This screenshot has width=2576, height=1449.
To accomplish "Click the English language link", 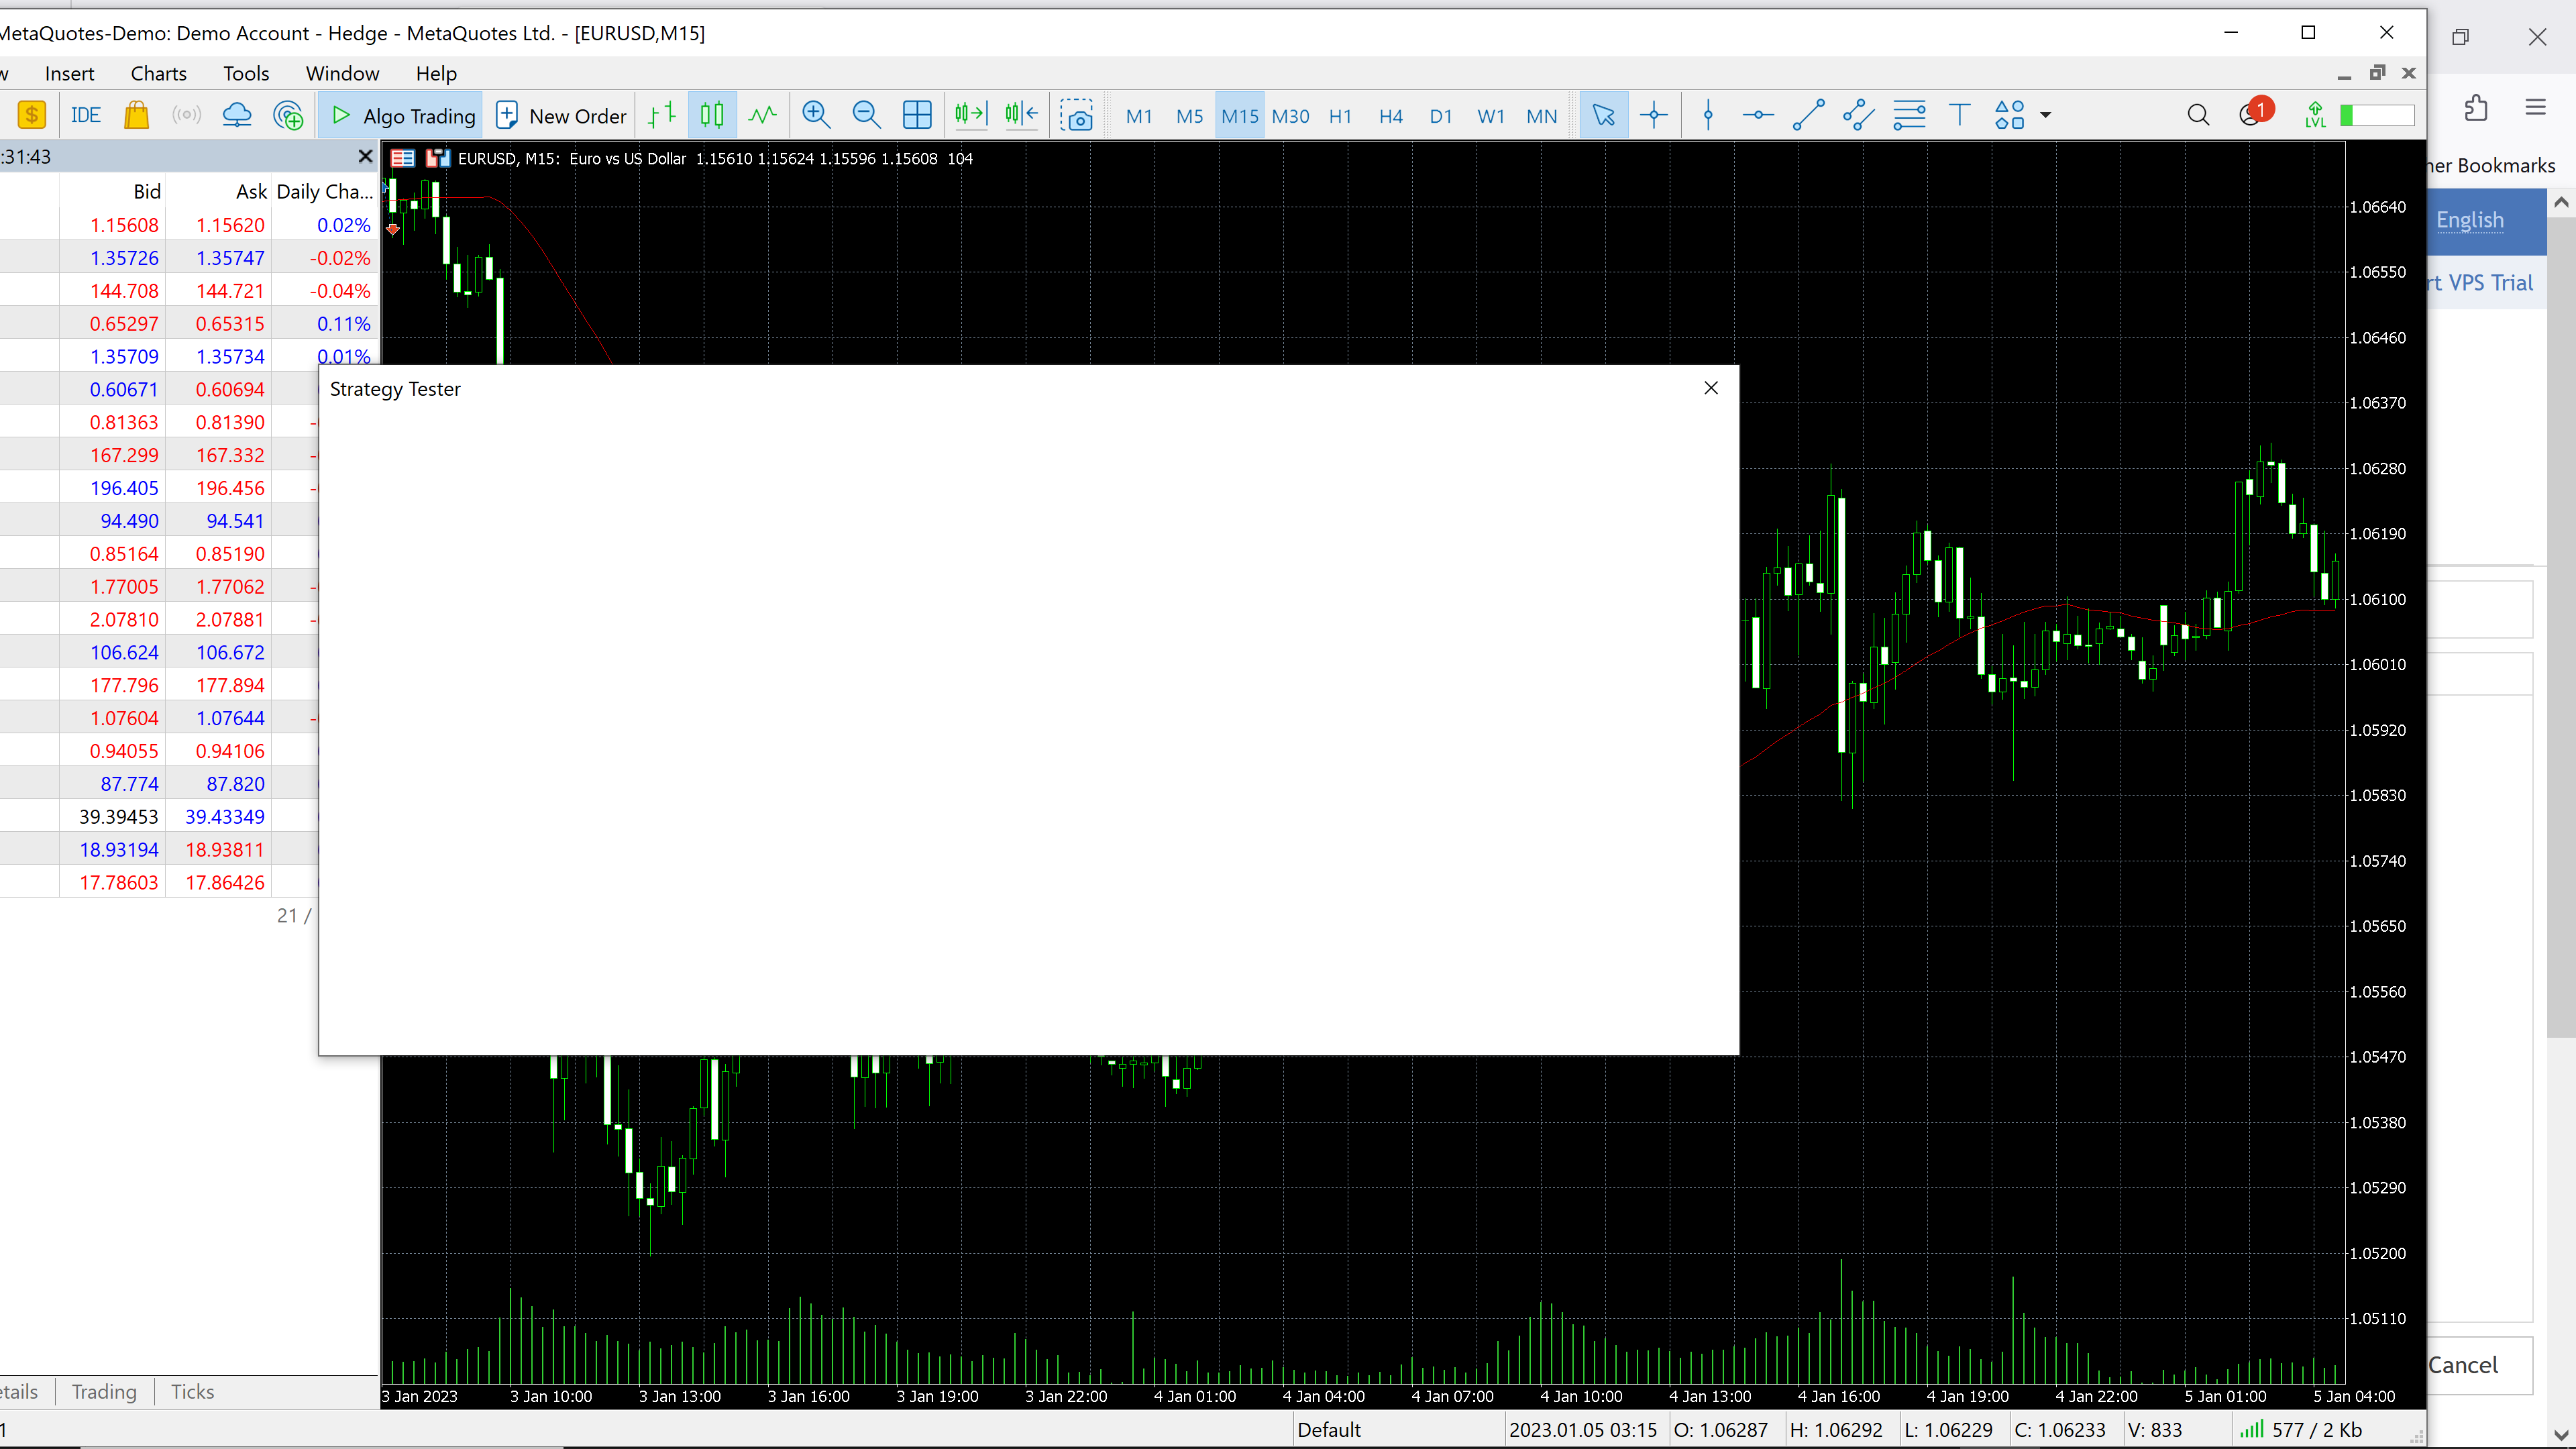I will click(x=2469, y=220).
